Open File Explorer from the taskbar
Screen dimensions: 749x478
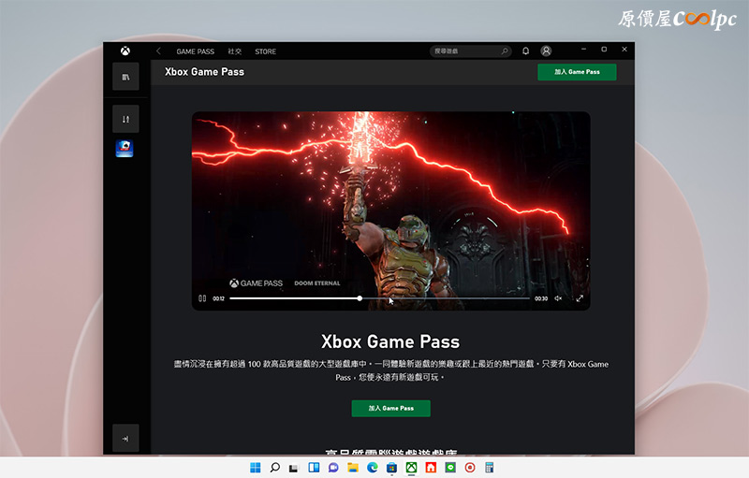[353, 468]
